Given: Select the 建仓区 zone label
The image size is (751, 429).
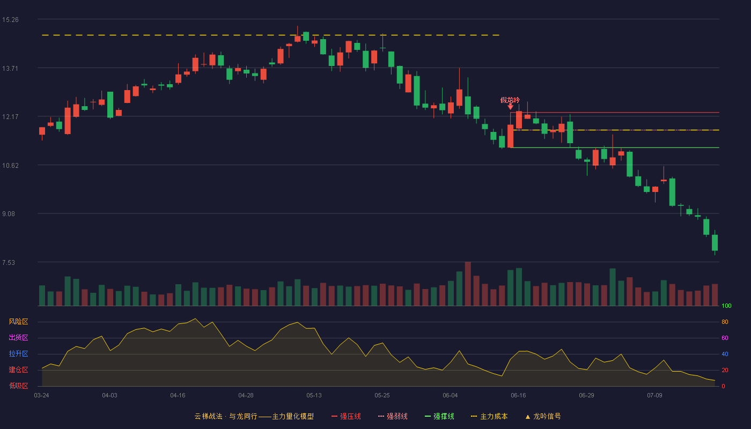Looking at the screenshot, I should 18,370.
